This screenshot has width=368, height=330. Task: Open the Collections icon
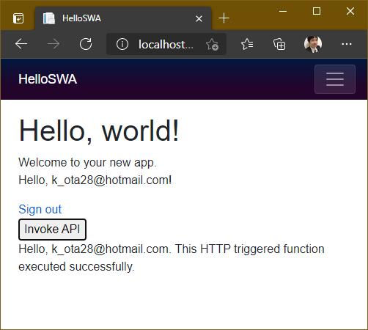click(279, 44)
